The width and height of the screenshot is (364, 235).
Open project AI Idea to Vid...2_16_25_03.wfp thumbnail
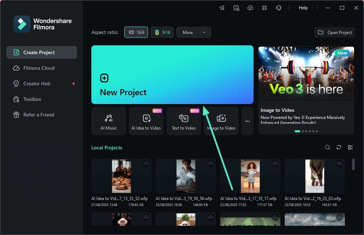coord(315,176)
